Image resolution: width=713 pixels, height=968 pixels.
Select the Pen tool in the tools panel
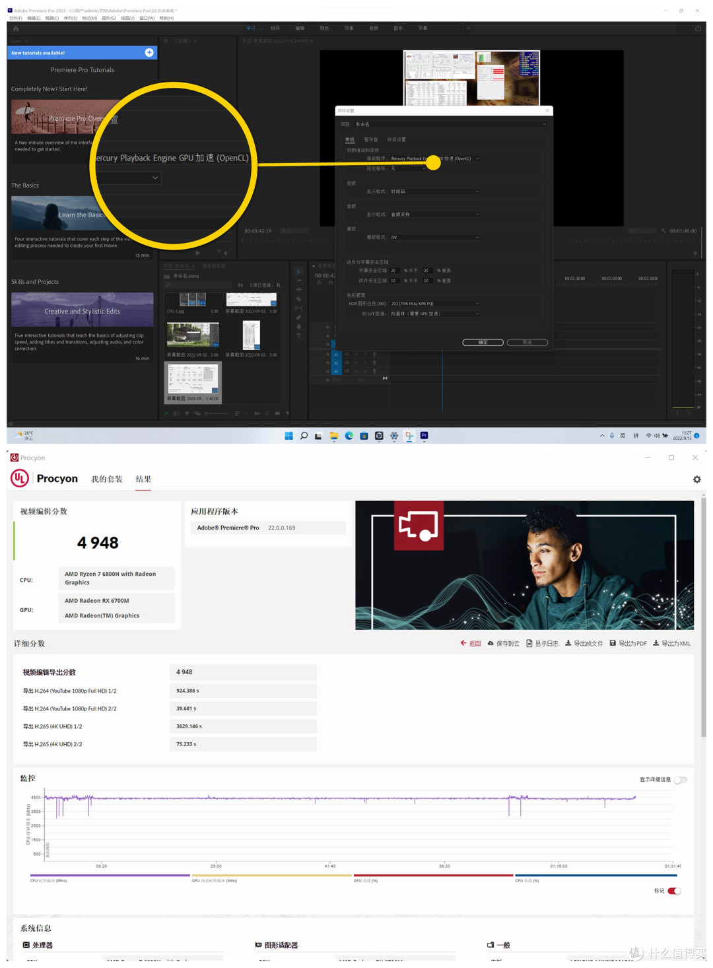coord(299,317)
